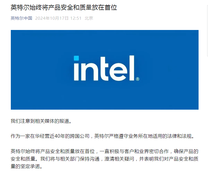
Task: Click the letter 'e' in the intel logo
Action: click(x=118, y=72)
